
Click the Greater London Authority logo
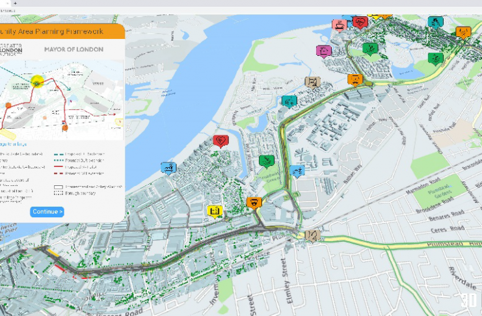[x=11, y=50]
